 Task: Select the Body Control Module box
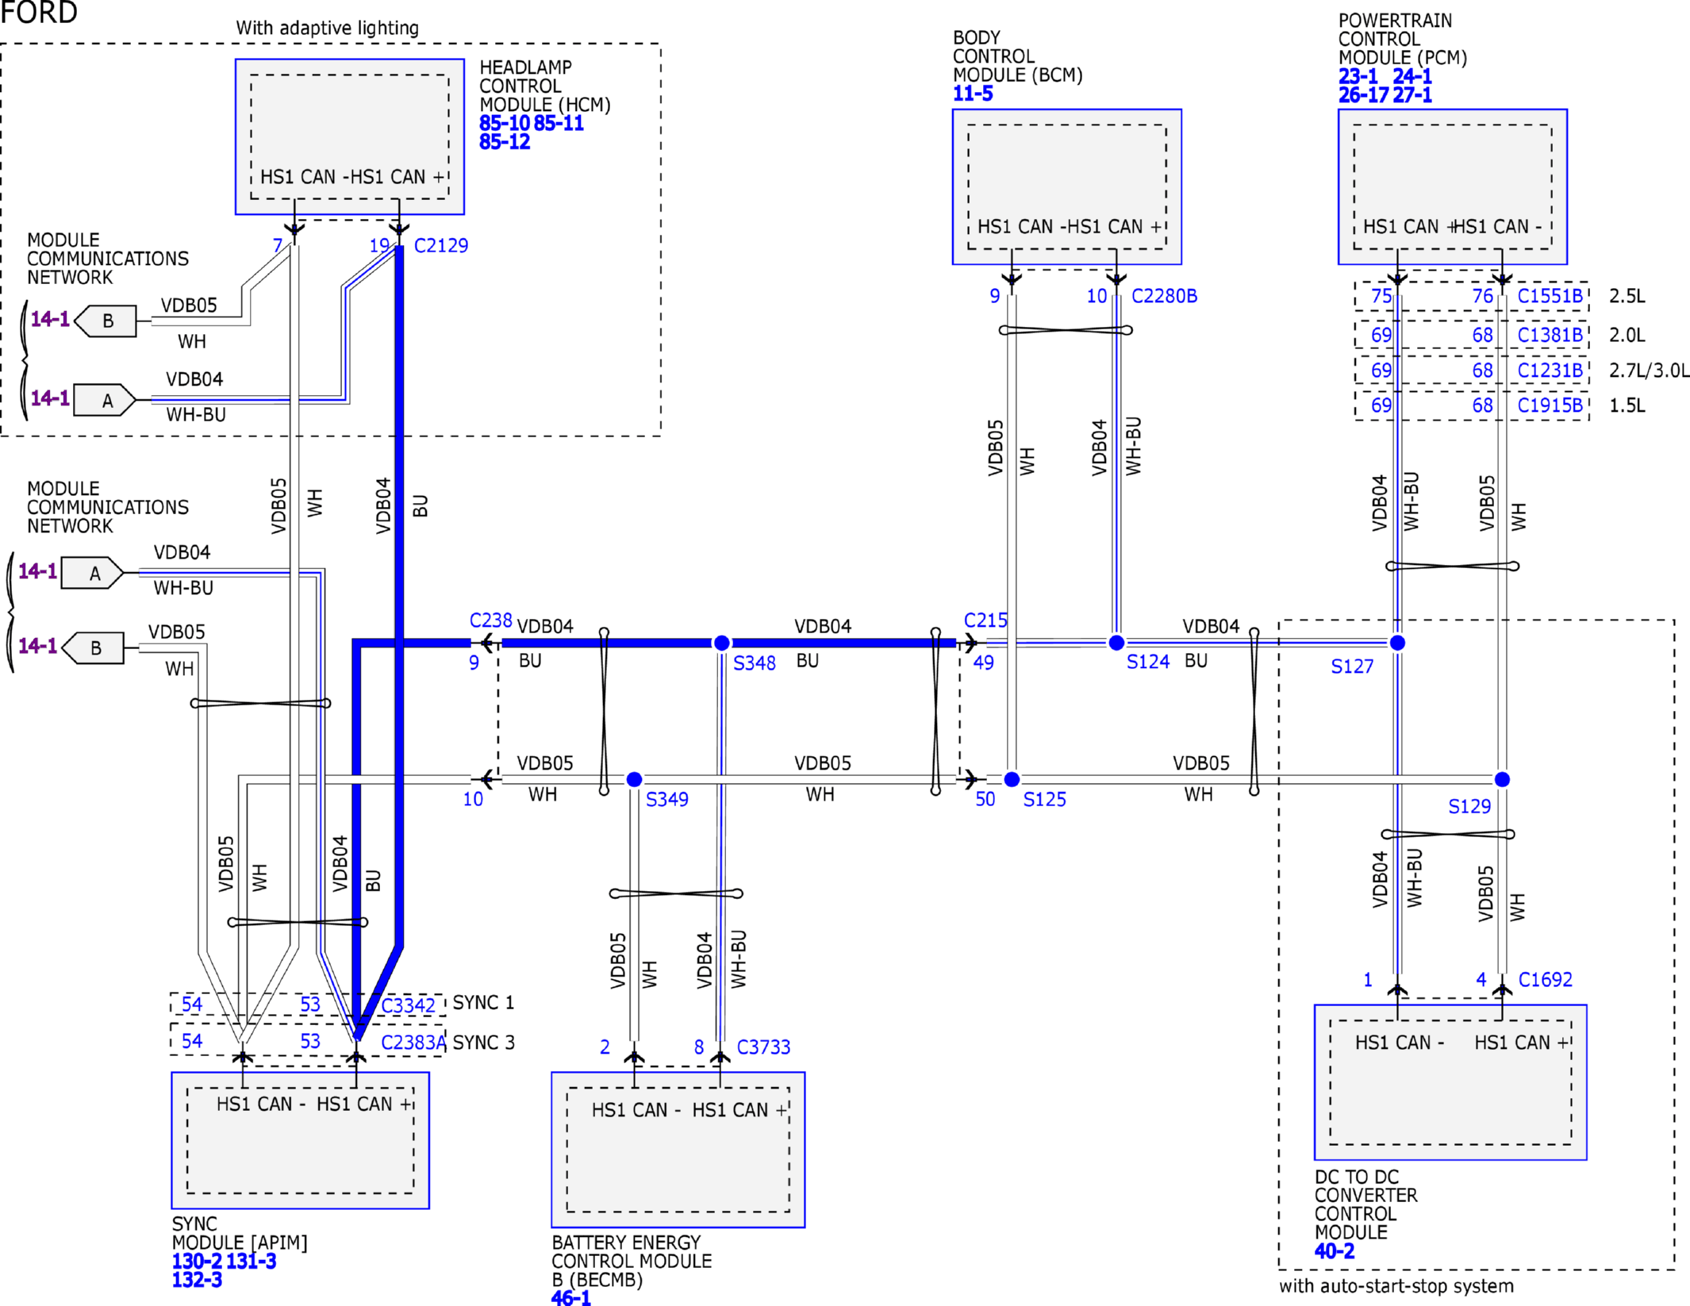[1067, 186]
